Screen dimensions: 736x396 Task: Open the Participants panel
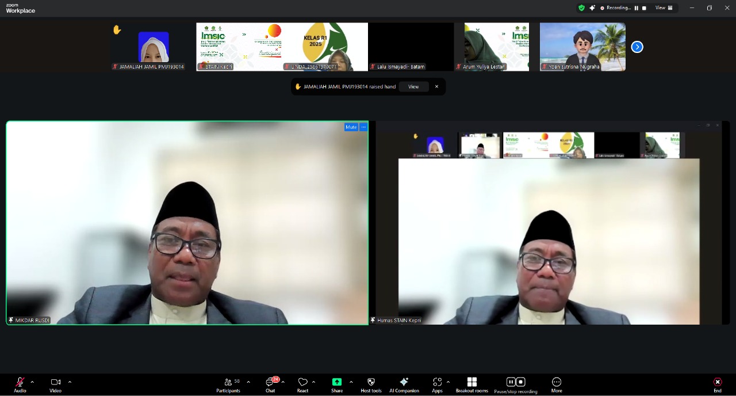point(228,383)
